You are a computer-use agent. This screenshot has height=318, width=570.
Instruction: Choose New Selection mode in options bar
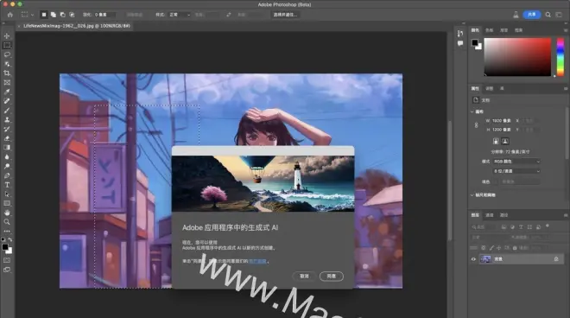pyautogui.click(x=44, y=15)
